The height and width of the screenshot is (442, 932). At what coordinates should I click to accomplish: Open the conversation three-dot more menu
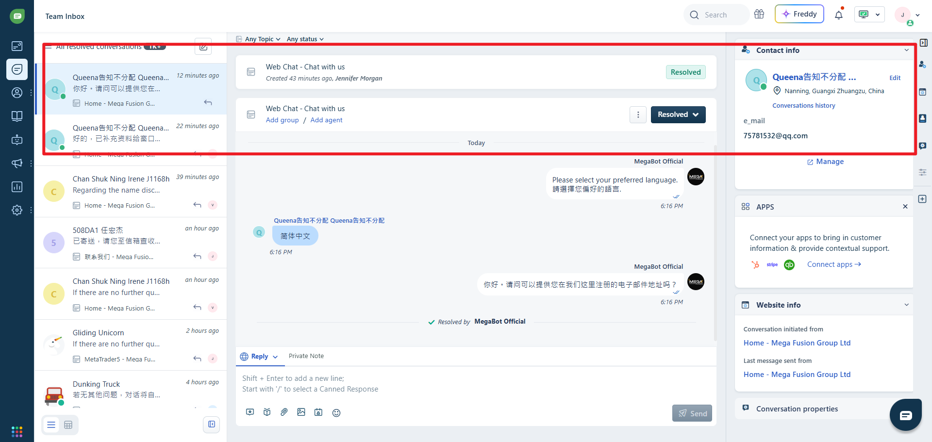638,115
